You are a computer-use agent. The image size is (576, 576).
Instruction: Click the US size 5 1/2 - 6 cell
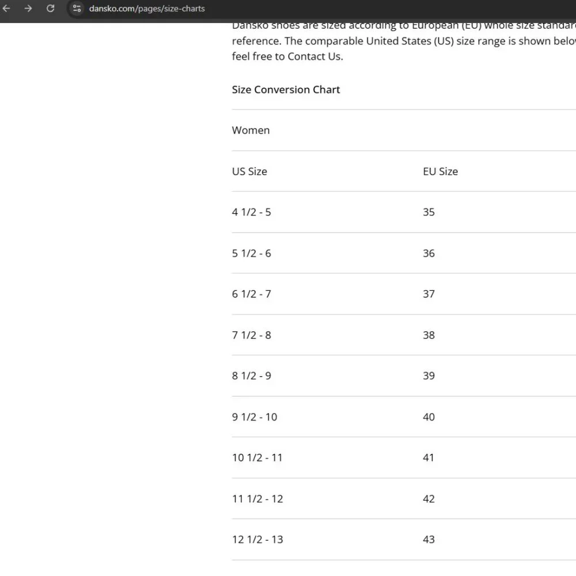251,253
